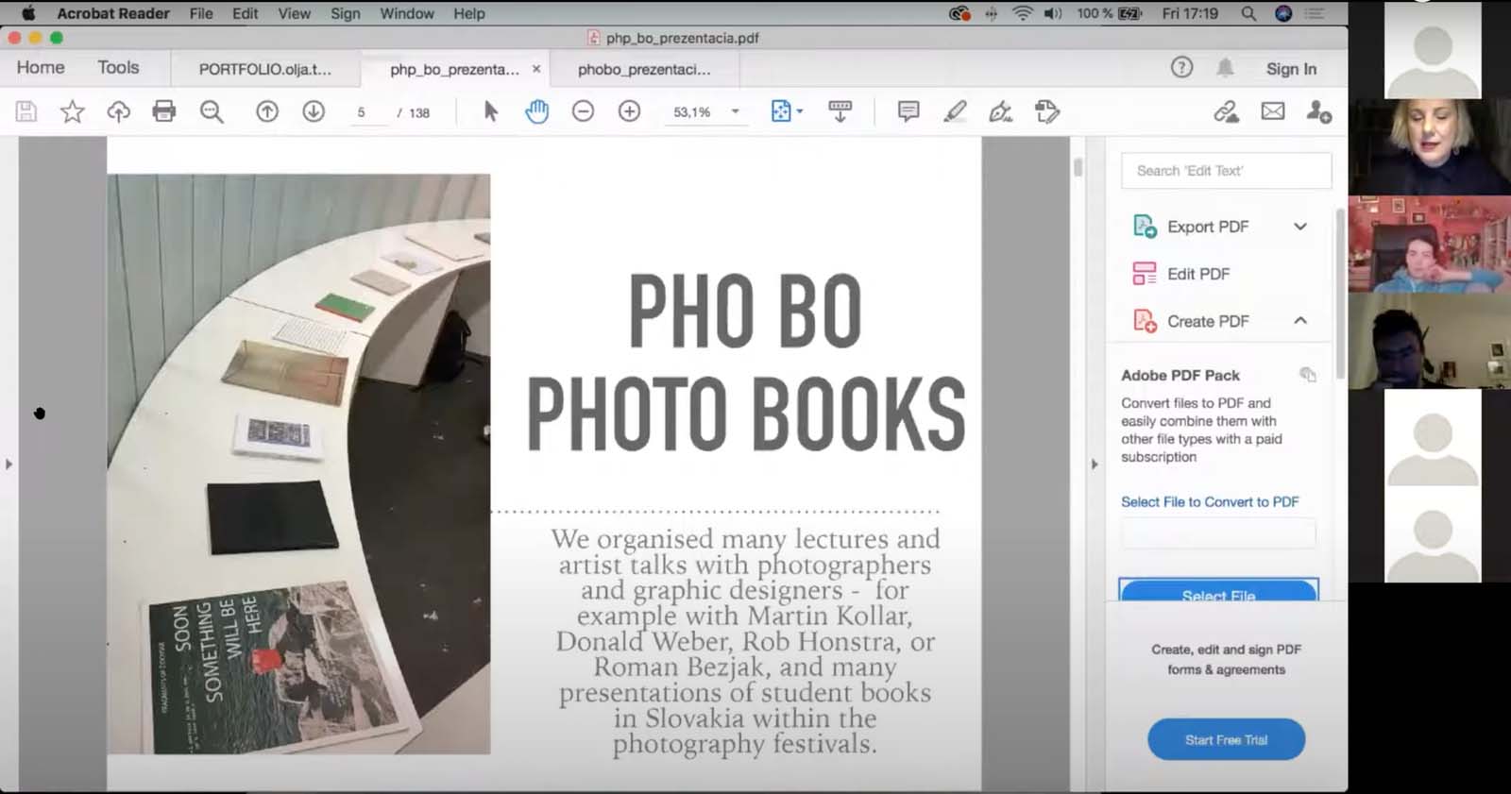Click the zoom in plus icon

coord(629,111)
